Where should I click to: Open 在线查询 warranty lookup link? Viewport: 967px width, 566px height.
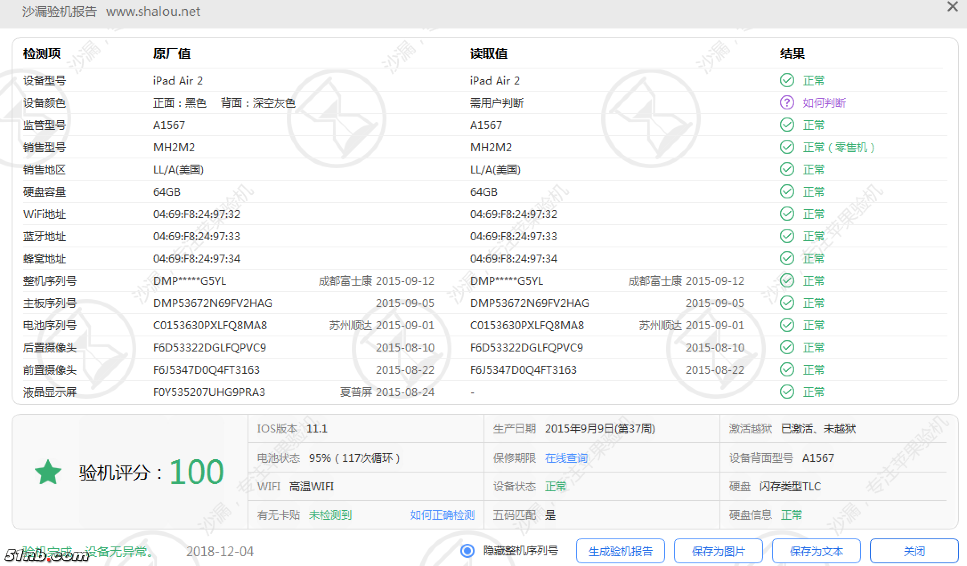(566, 458)
